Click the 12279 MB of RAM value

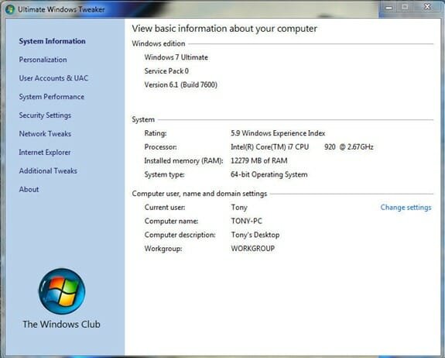coord(258,161)
